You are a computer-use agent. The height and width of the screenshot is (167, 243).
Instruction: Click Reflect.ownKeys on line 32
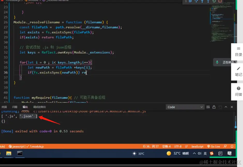pyautogui.click(x=57, y=52)
